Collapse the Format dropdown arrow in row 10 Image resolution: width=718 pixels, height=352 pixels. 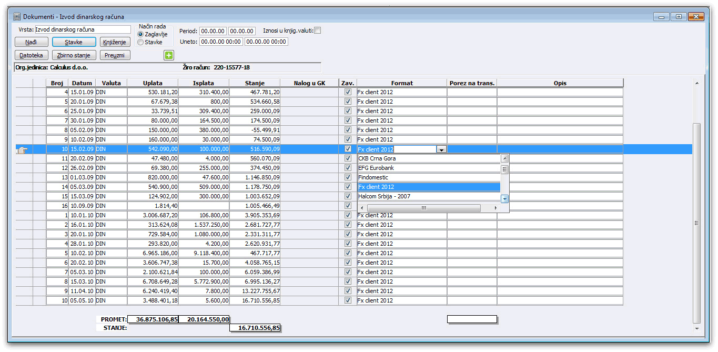pyautogui.click(x=441, y=149)
